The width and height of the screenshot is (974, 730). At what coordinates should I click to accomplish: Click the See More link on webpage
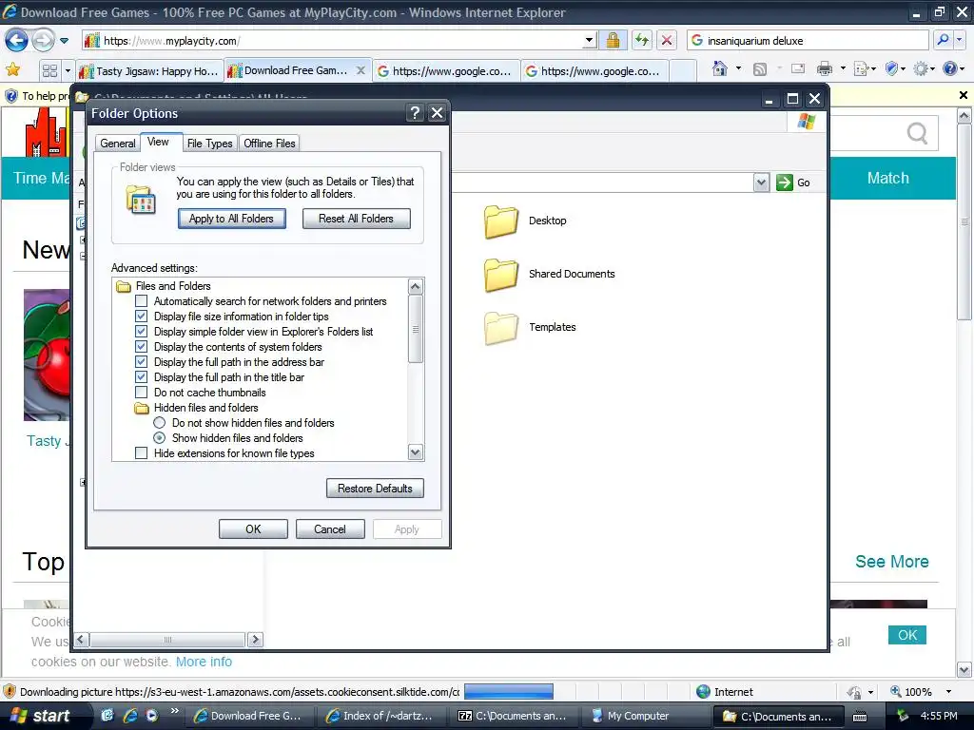(x=892, y=561)
